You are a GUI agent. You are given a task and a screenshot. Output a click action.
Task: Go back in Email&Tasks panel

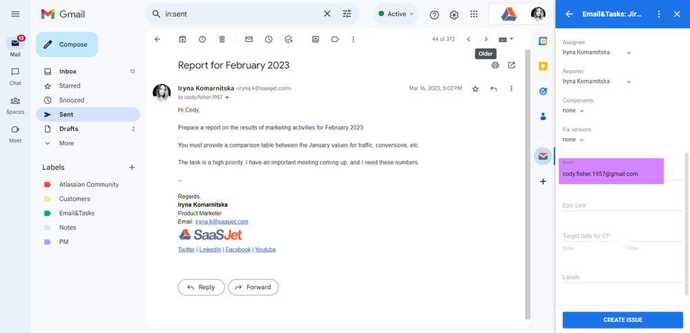pyautogui.click(x=569, y=14)
